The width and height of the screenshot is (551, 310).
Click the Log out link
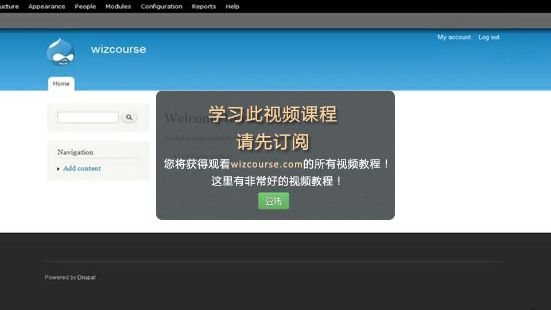click(x=489, y=37)
